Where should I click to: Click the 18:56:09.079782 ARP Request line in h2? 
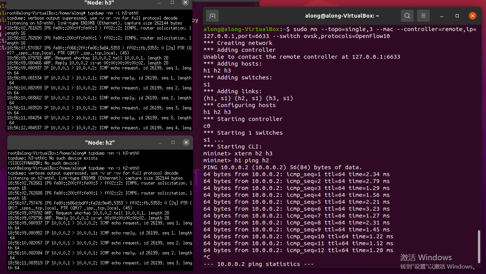coord(88,213)
